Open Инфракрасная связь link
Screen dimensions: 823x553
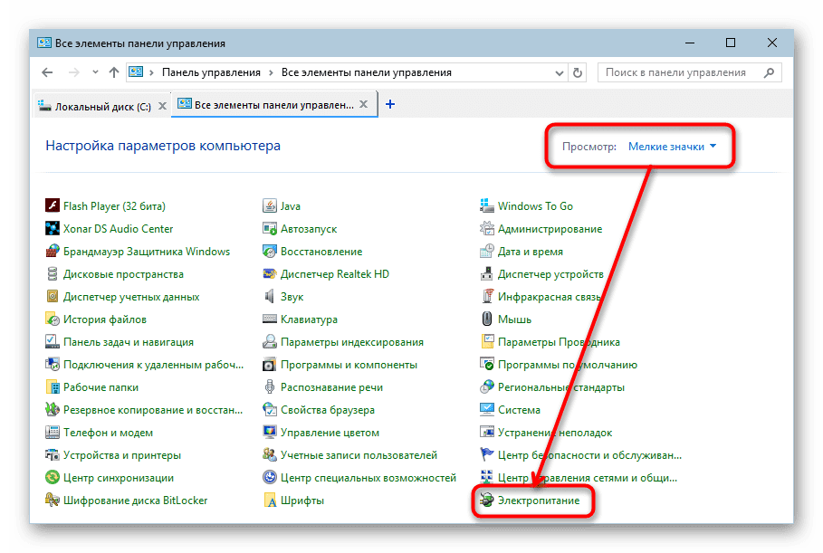(x=549, y=297)
